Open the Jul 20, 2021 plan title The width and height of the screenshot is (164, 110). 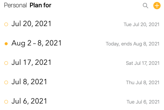pos(31,24)
